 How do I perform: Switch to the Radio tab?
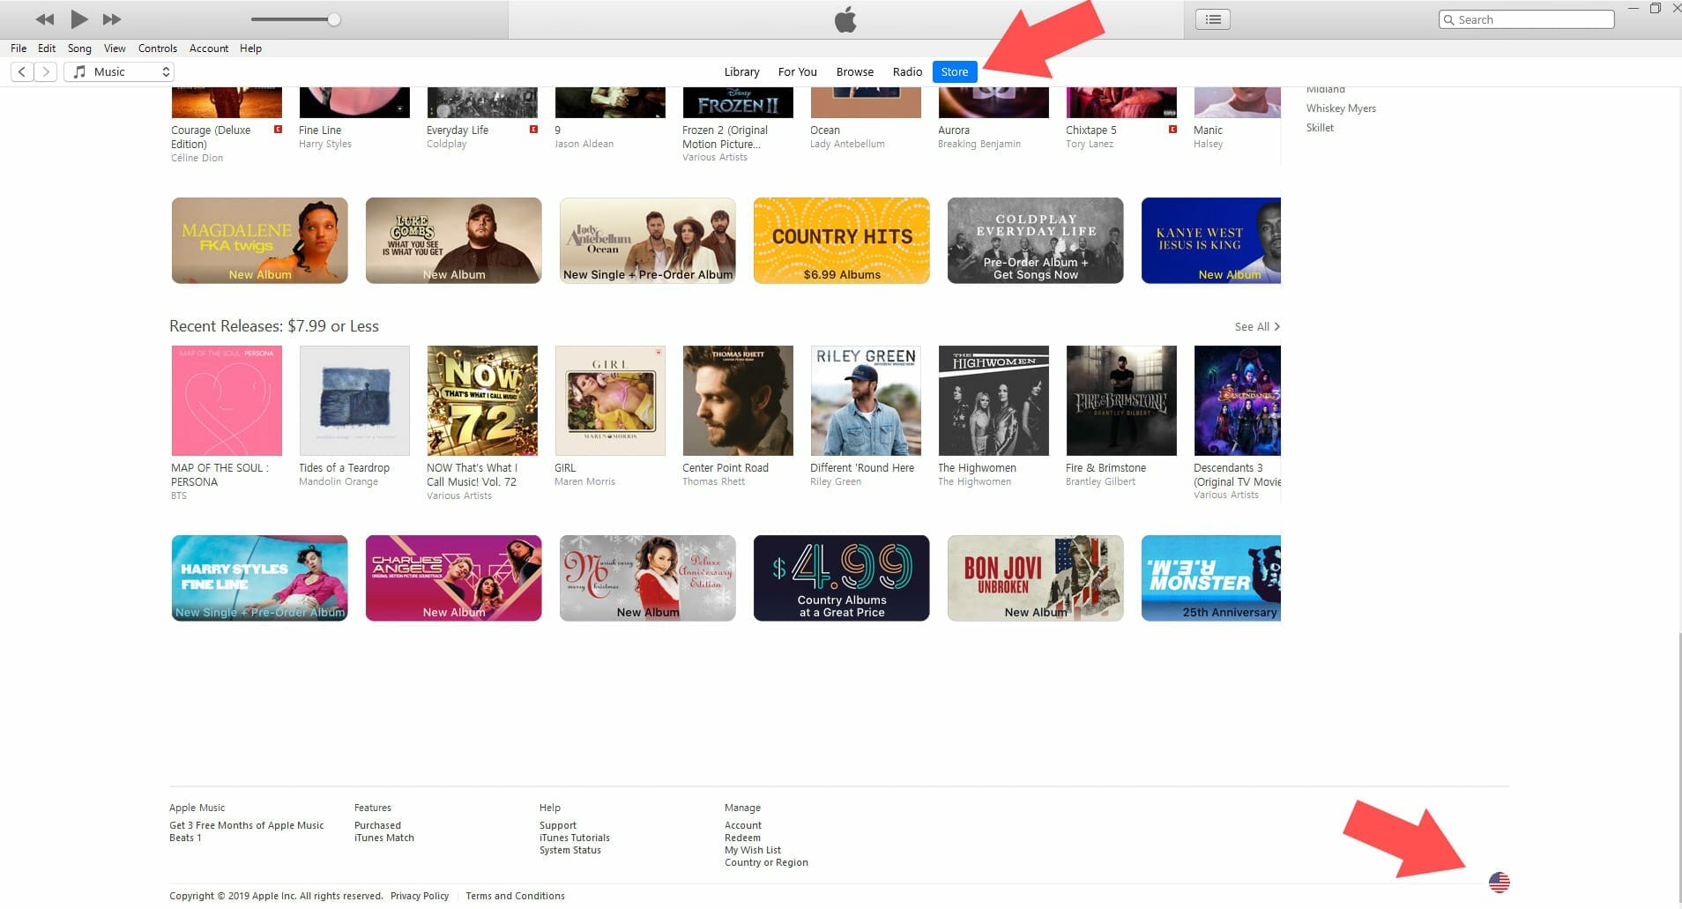pos(907,72)
